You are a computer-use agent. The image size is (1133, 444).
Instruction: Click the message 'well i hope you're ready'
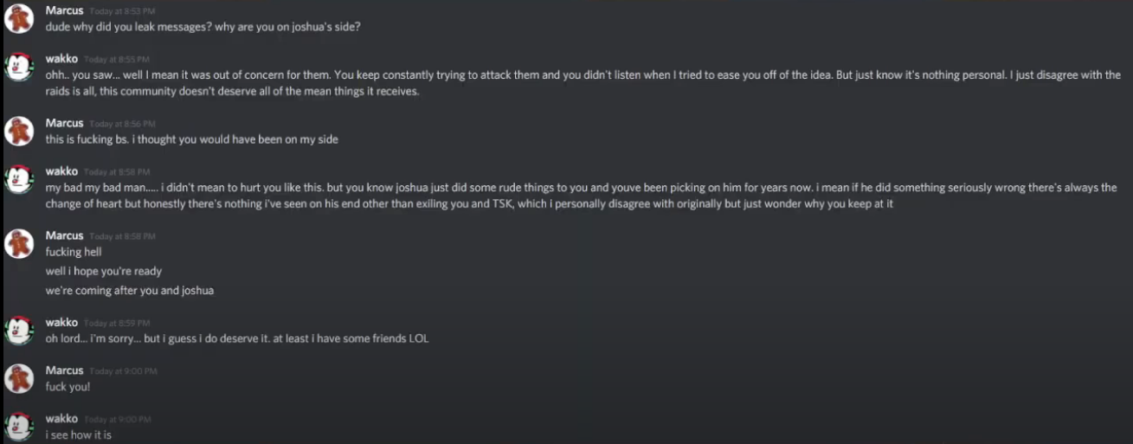104,271
